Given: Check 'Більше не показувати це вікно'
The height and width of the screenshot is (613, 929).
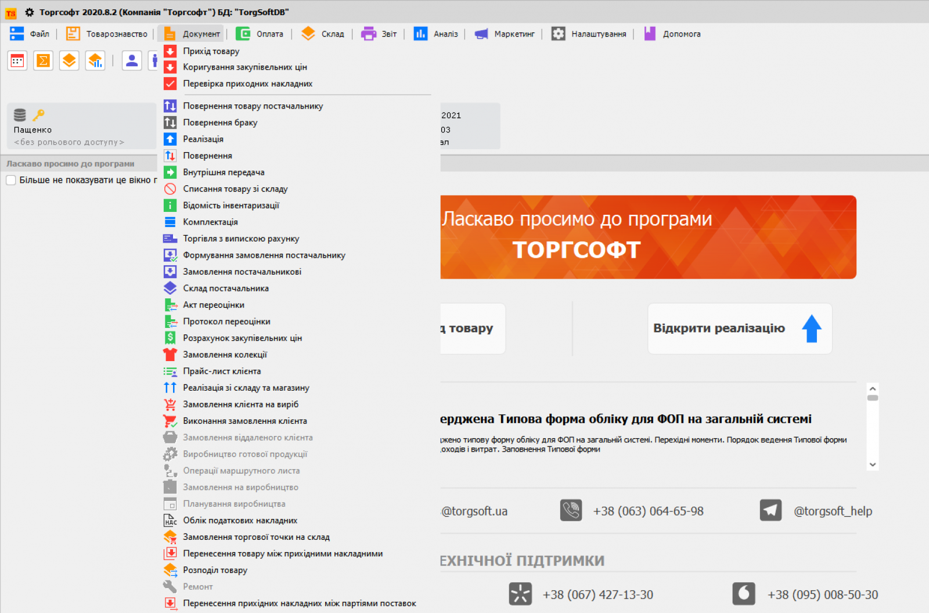Looking at the screenshot, I should pos(10,180).
